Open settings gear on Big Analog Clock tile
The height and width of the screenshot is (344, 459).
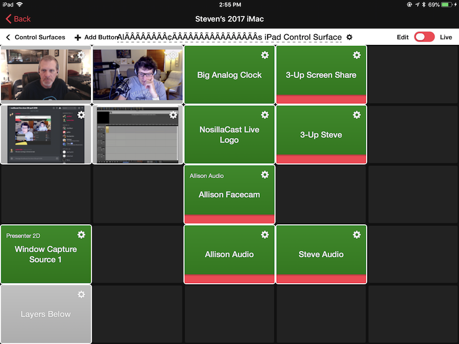click(x=265, y=55)
